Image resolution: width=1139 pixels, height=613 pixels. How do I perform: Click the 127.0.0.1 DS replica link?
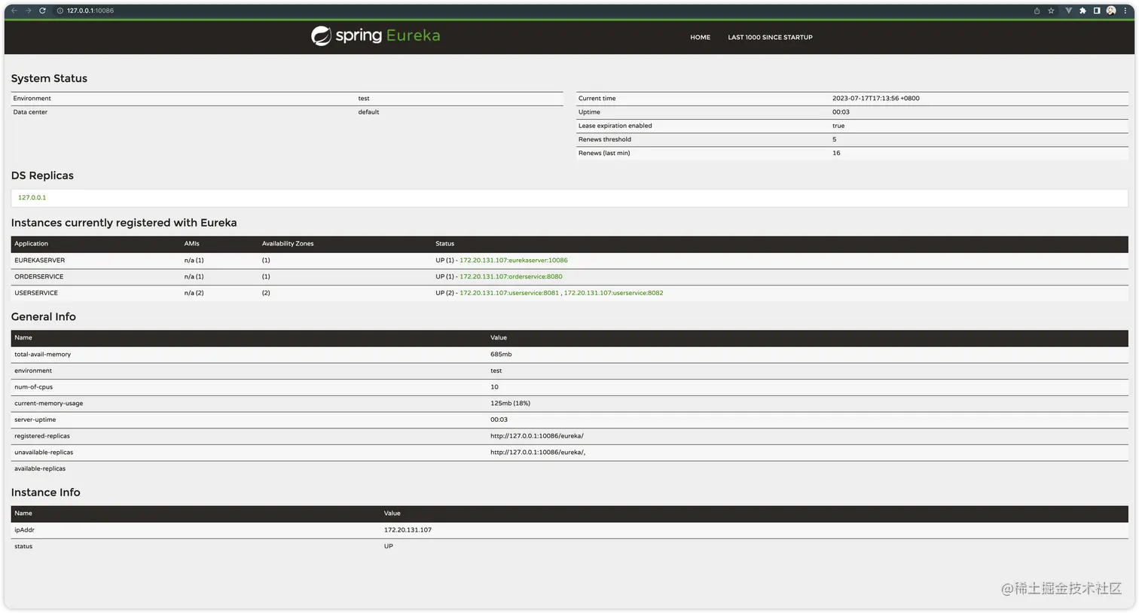click(x=32, y=197)
